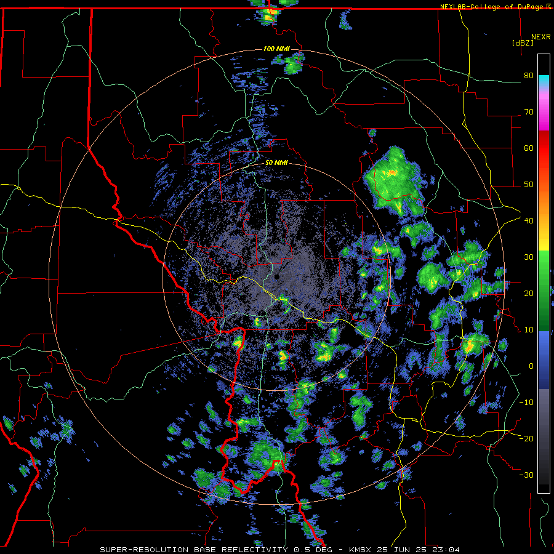Click the 40 value on the dBZ scale
The image size is (554, 554).
click(x=529, y=220)
